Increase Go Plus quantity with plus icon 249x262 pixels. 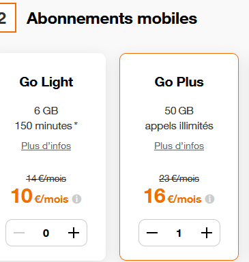[207, 233]
